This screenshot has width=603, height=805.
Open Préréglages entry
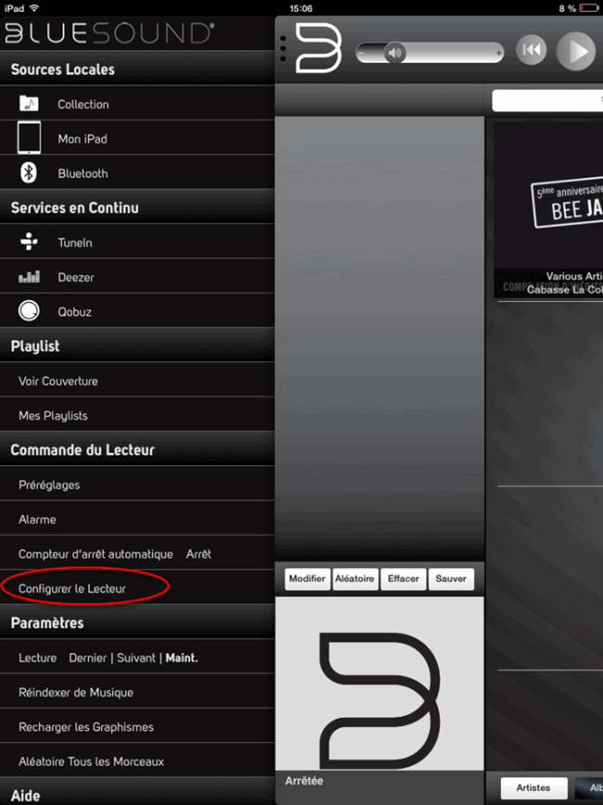pyautogui.click(x=137, y=484)
